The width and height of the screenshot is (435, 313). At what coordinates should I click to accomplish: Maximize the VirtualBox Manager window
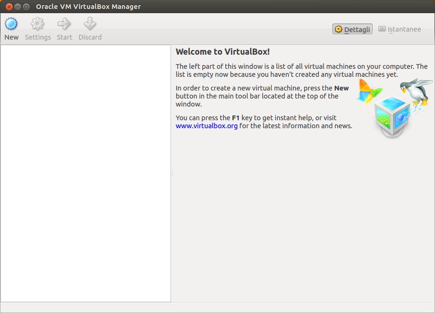(26, 7)
